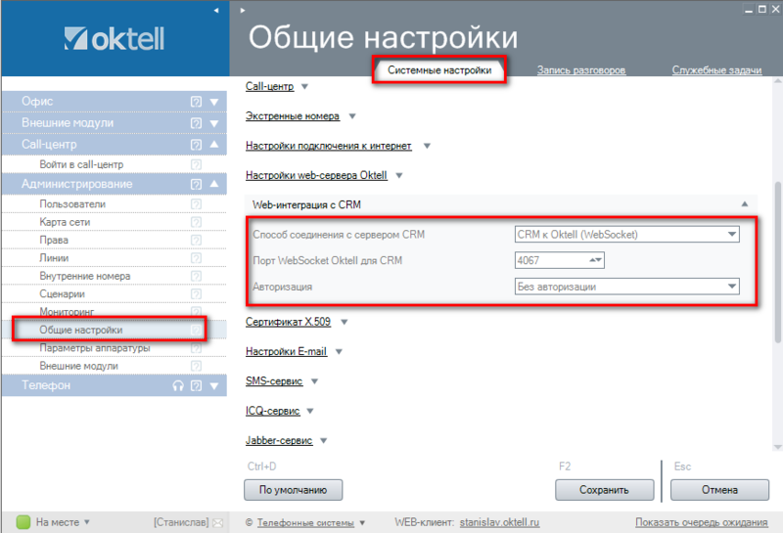Click the help icon on Войти в call-центр row
Viewport: 783px width, 533px height.
(x=197, y=164)
